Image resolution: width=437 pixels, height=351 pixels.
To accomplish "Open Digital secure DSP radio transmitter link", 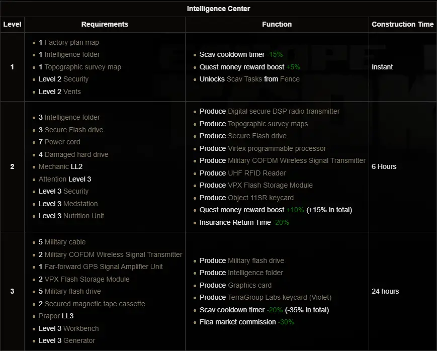I will (x=284, y=111).
